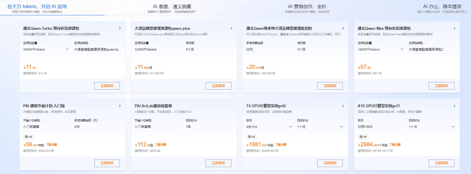
Task: Click the 限1件 tag on the T4 GPU card
Action: [x=251, y=137]
